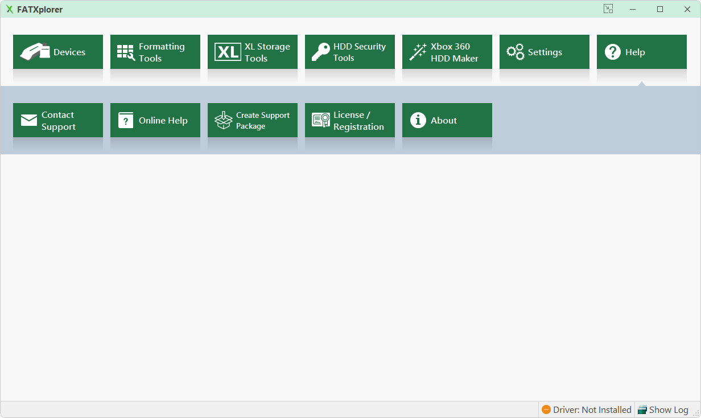
Task: Select the Help tile
Action: coord(642,52)
